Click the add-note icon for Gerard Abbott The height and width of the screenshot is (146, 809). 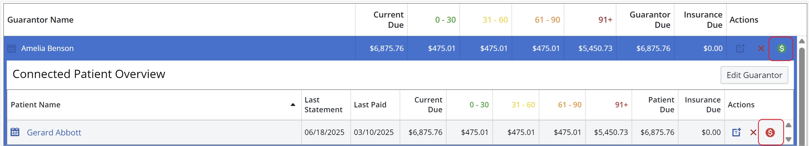click(736, 133)
